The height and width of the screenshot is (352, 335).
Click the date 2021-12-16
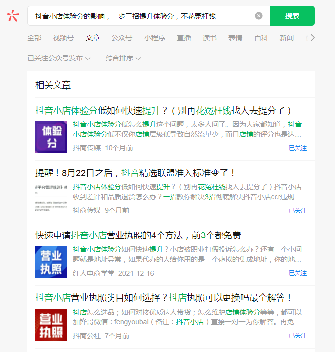coord(136,273)
